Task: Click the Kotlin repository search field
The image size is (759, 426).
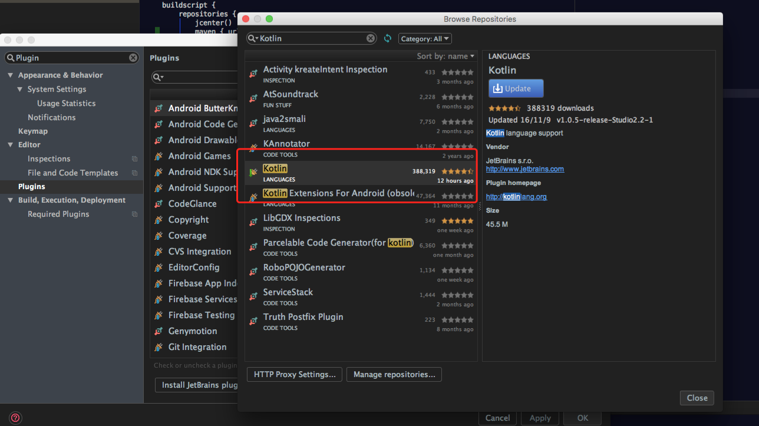Action: [x=311, y=38]
